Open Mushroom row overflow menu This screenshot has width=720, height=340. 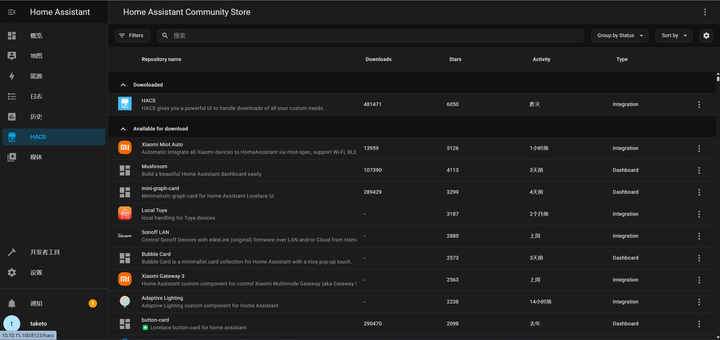tap(699, 170)
